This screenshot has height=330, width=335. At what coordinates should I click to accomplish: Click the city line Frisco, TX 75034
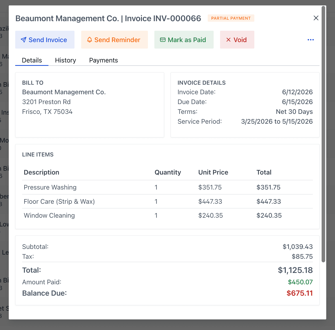point(47,112)
